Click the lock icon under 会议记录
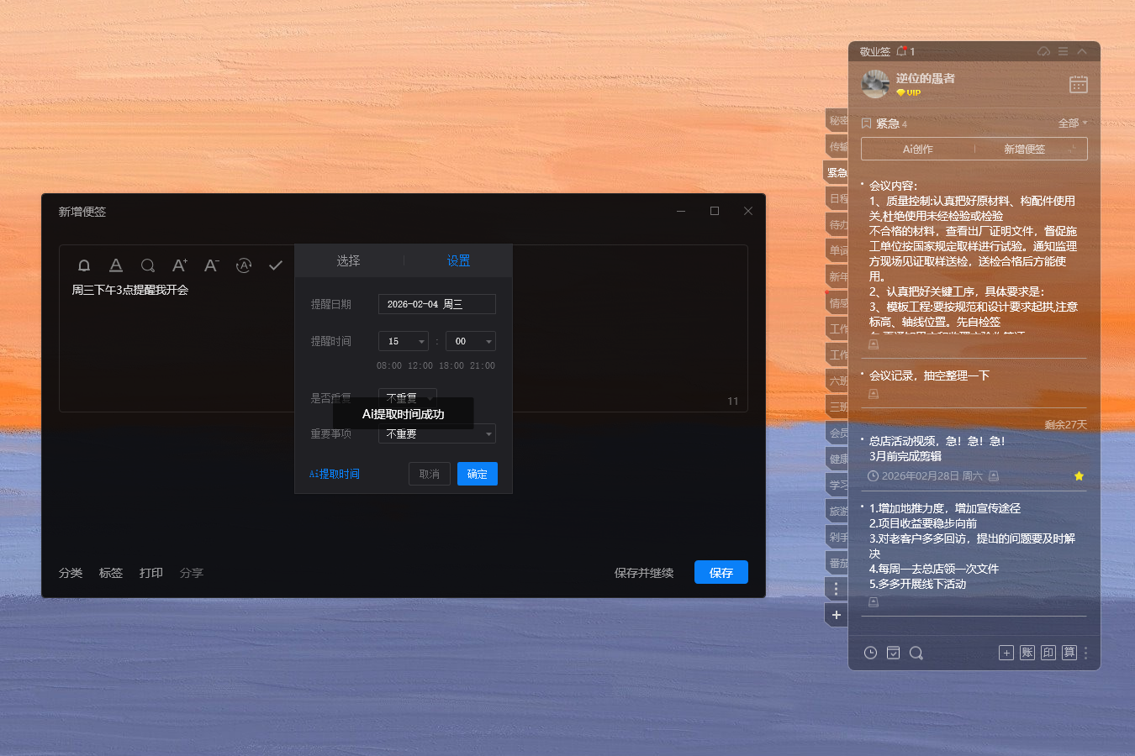 pos(873,392)
